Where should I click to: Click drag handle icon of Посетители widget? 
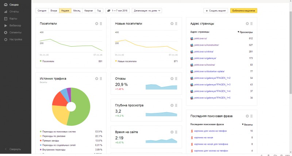pos(101,24)
